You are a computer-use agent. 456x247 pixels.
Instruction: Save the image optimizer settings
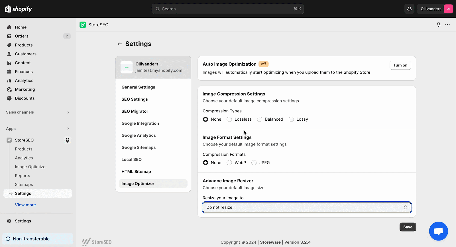click(408, 227)
